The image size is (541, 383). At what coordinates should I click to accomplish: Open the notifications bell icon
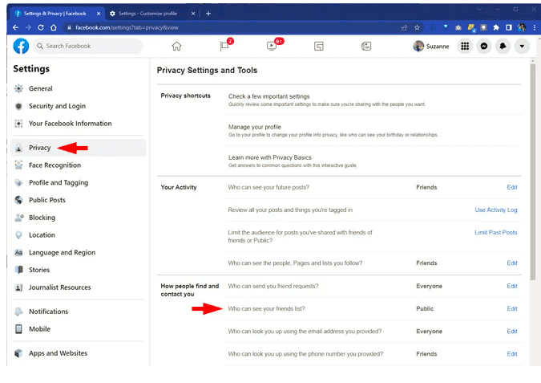[503, 46]
